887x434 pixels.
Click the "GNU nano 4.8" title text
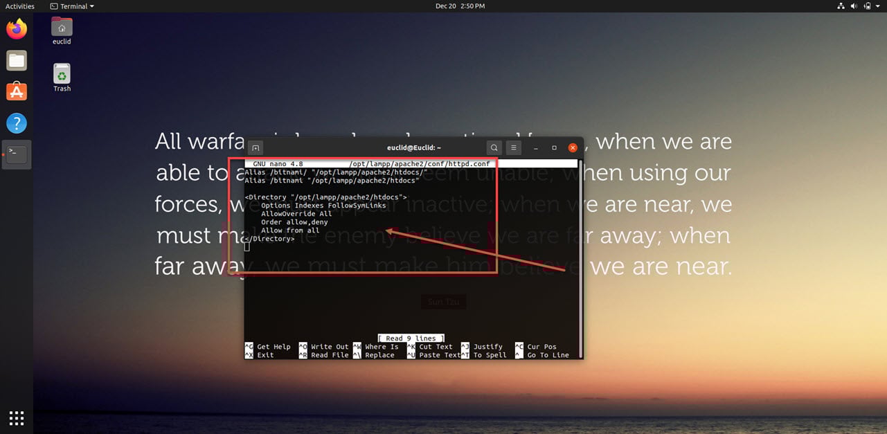pos(278,164)
